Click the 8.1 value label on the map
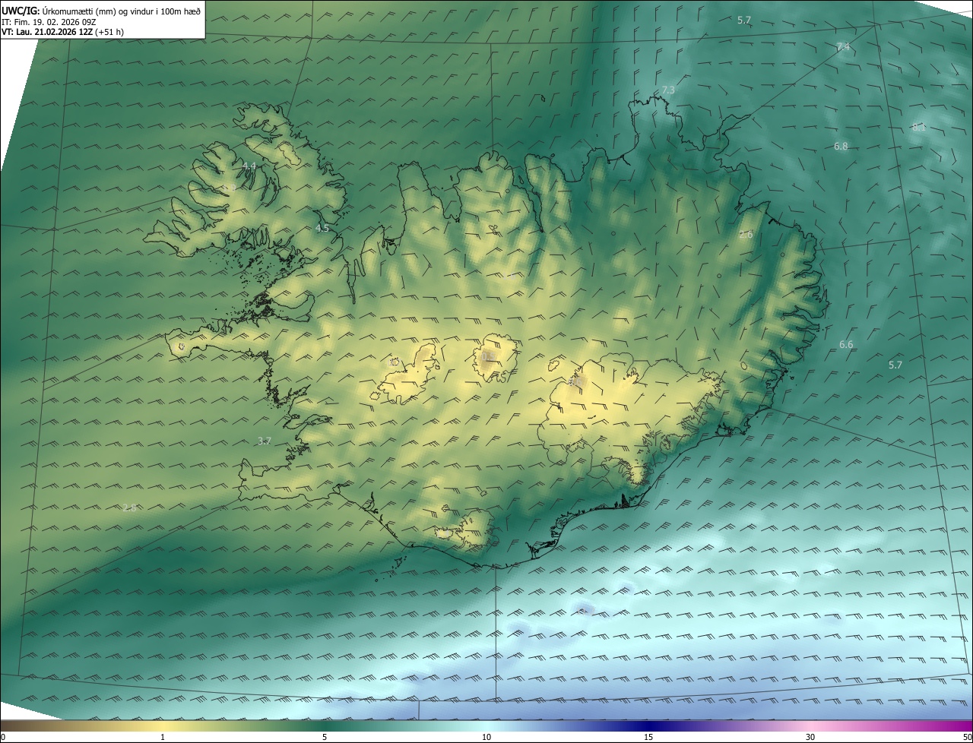 click(919, 128)
